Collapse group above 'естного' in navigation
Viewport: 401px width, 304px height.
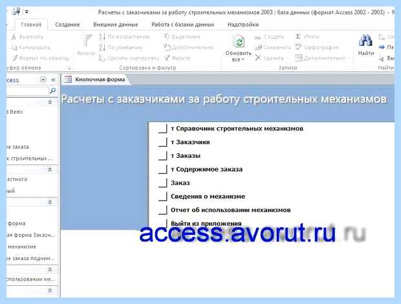pos(50,169)
